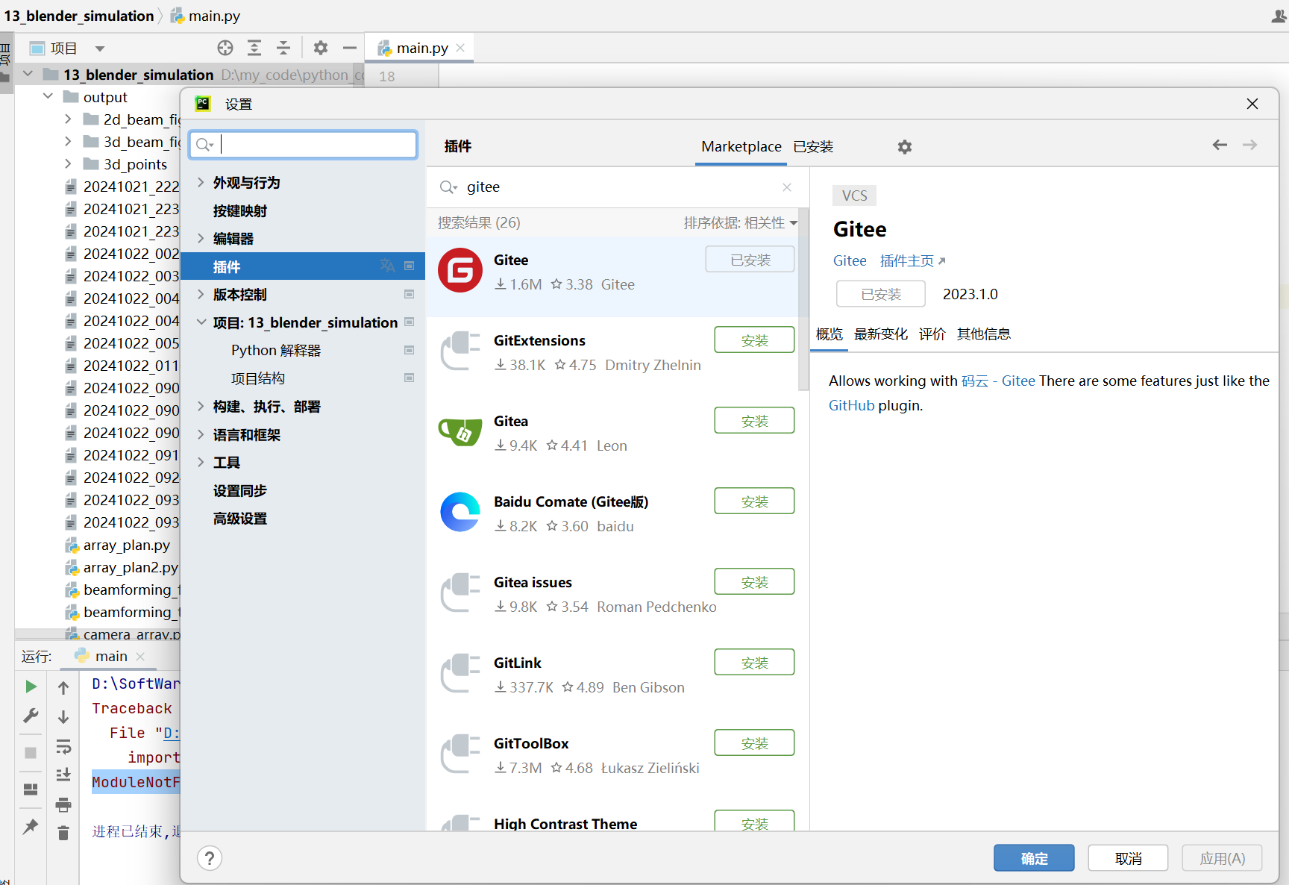This screenshot has height=885, width=1289.
Task: Expand the 外观与行为 settings category
Action: (201, 182)
